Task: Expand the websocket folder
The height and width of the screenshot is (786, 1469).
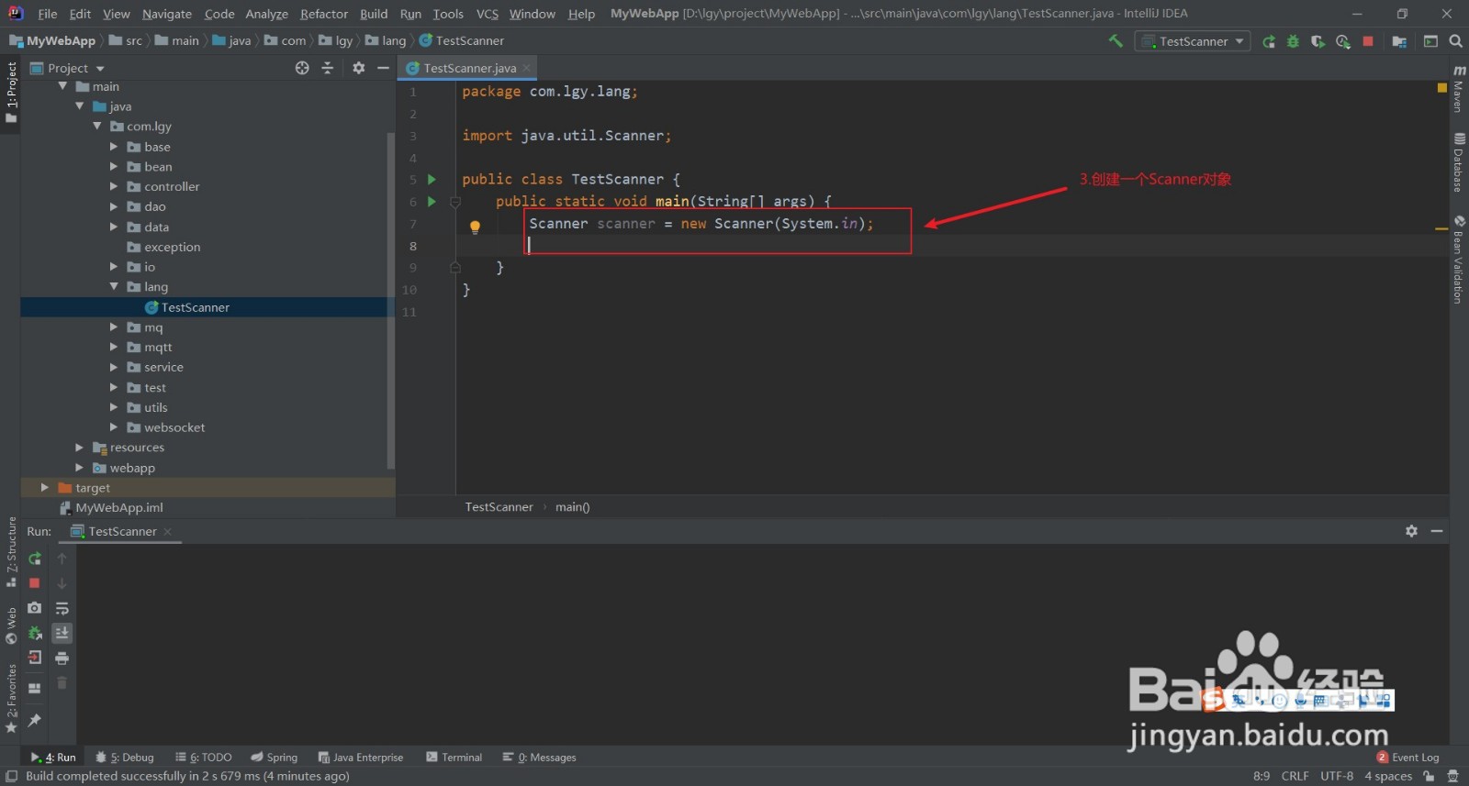Action: click(114, 427)
